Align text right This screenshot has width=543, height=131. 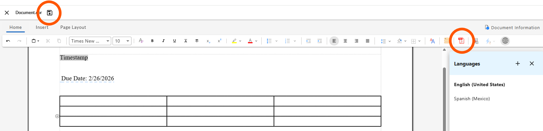coord(356,41)
